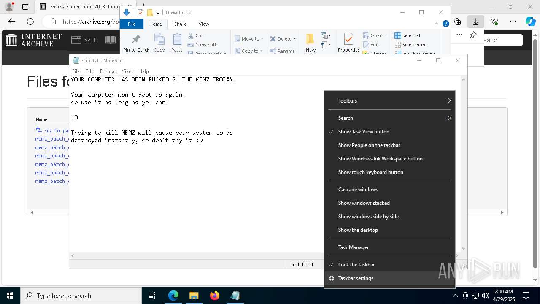Switch to the View tab in Explorer
This screenshot has width=540, height=304.
click(x=204, y=24)
